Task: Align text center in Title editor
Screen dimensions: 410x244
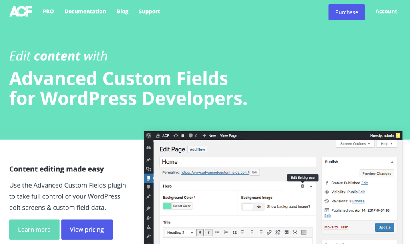Action: [x=252, y=232]
